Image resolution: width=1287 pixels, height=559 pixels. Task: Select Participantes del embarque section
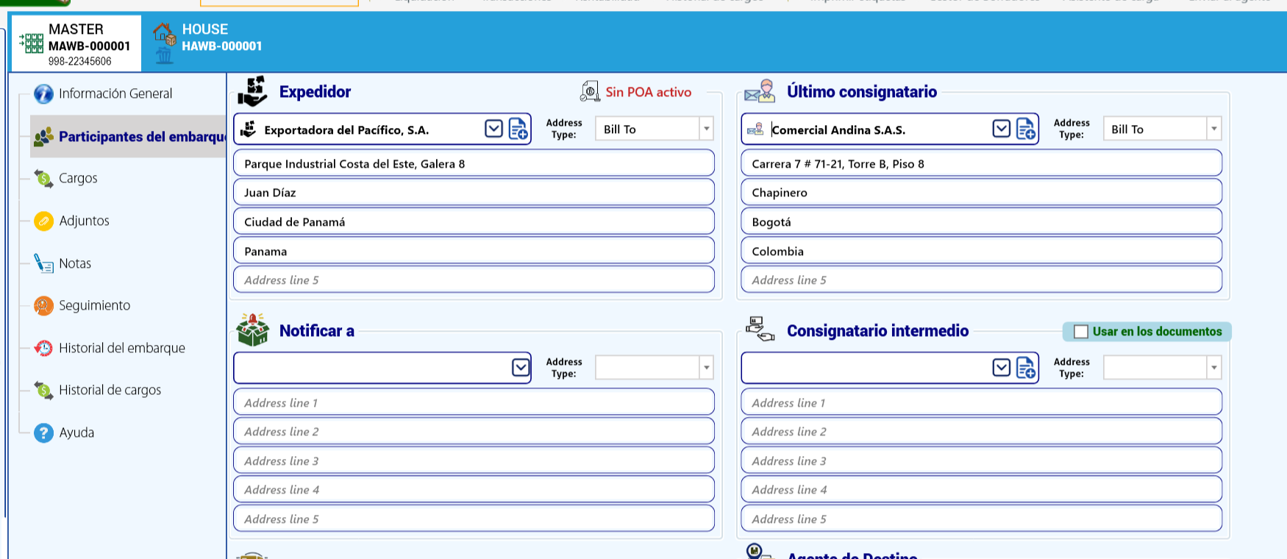(129, 136)
